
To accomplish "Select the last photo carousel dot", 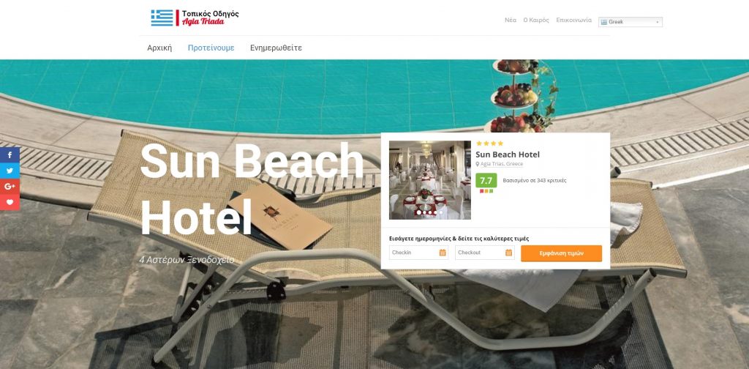I will pyautogui.click(x=440, y=212).
